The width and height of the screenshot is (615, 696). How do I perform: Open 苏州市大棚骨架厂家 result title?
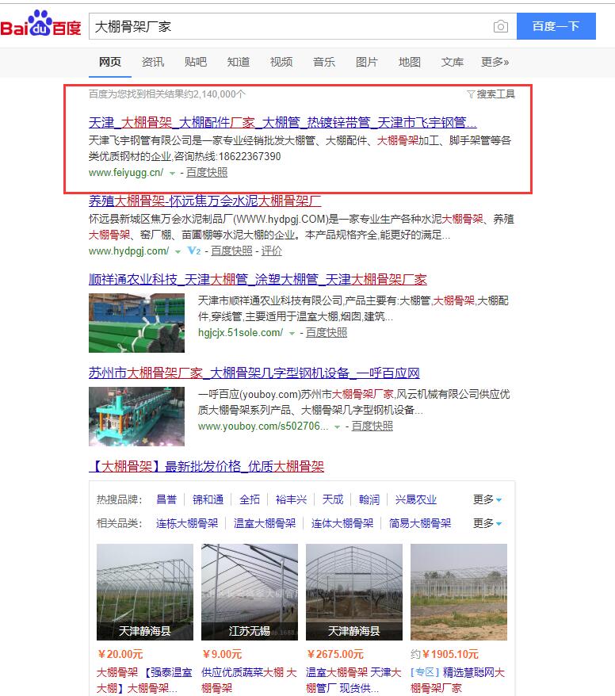254,373
